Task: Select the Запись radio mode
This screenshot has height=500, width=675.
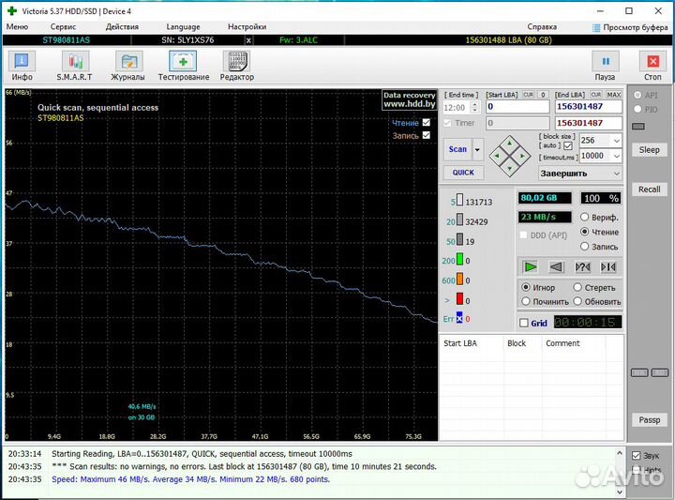Action: click(584, 247)
